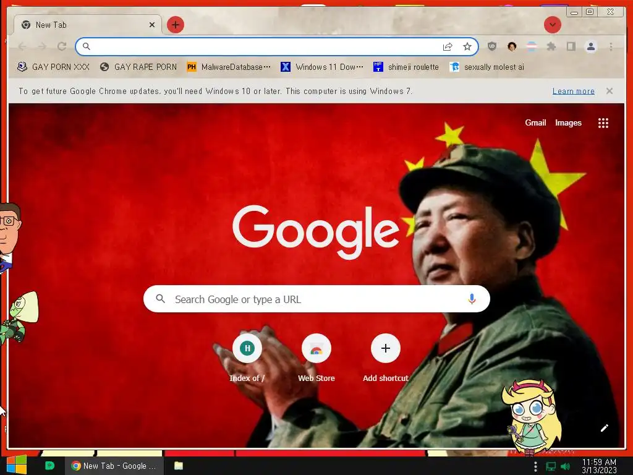Close the New Tab tab

(x=152, y=25)
